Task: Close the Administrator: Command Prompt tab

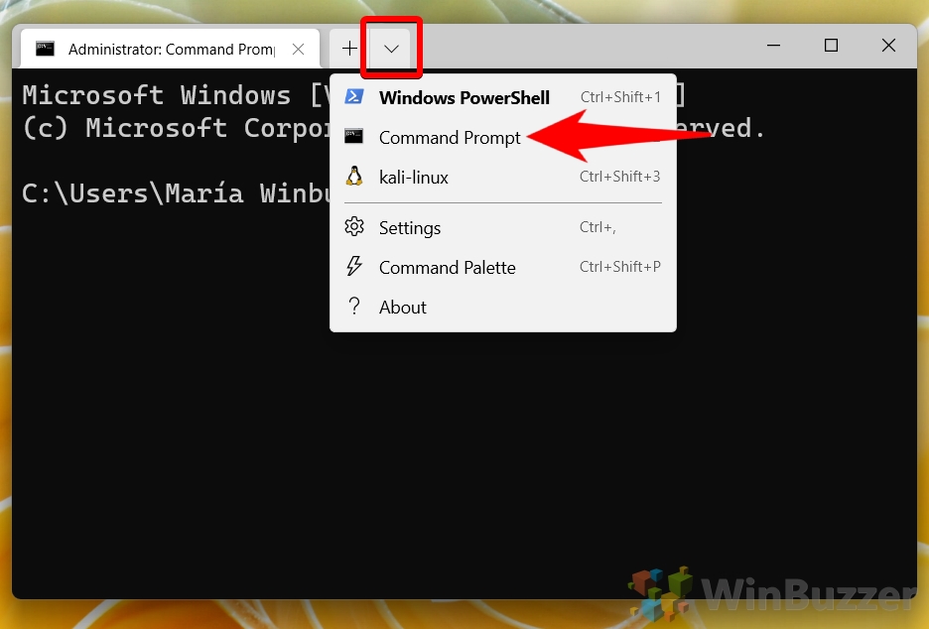Action: 298,48
